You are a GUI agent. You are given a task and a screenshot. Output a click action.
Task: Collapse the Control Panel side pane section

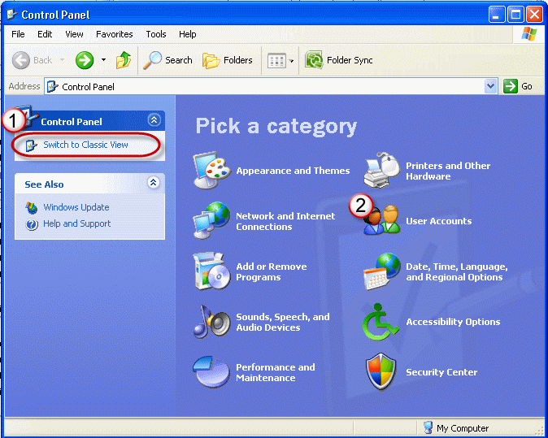[x=154, y=119]
